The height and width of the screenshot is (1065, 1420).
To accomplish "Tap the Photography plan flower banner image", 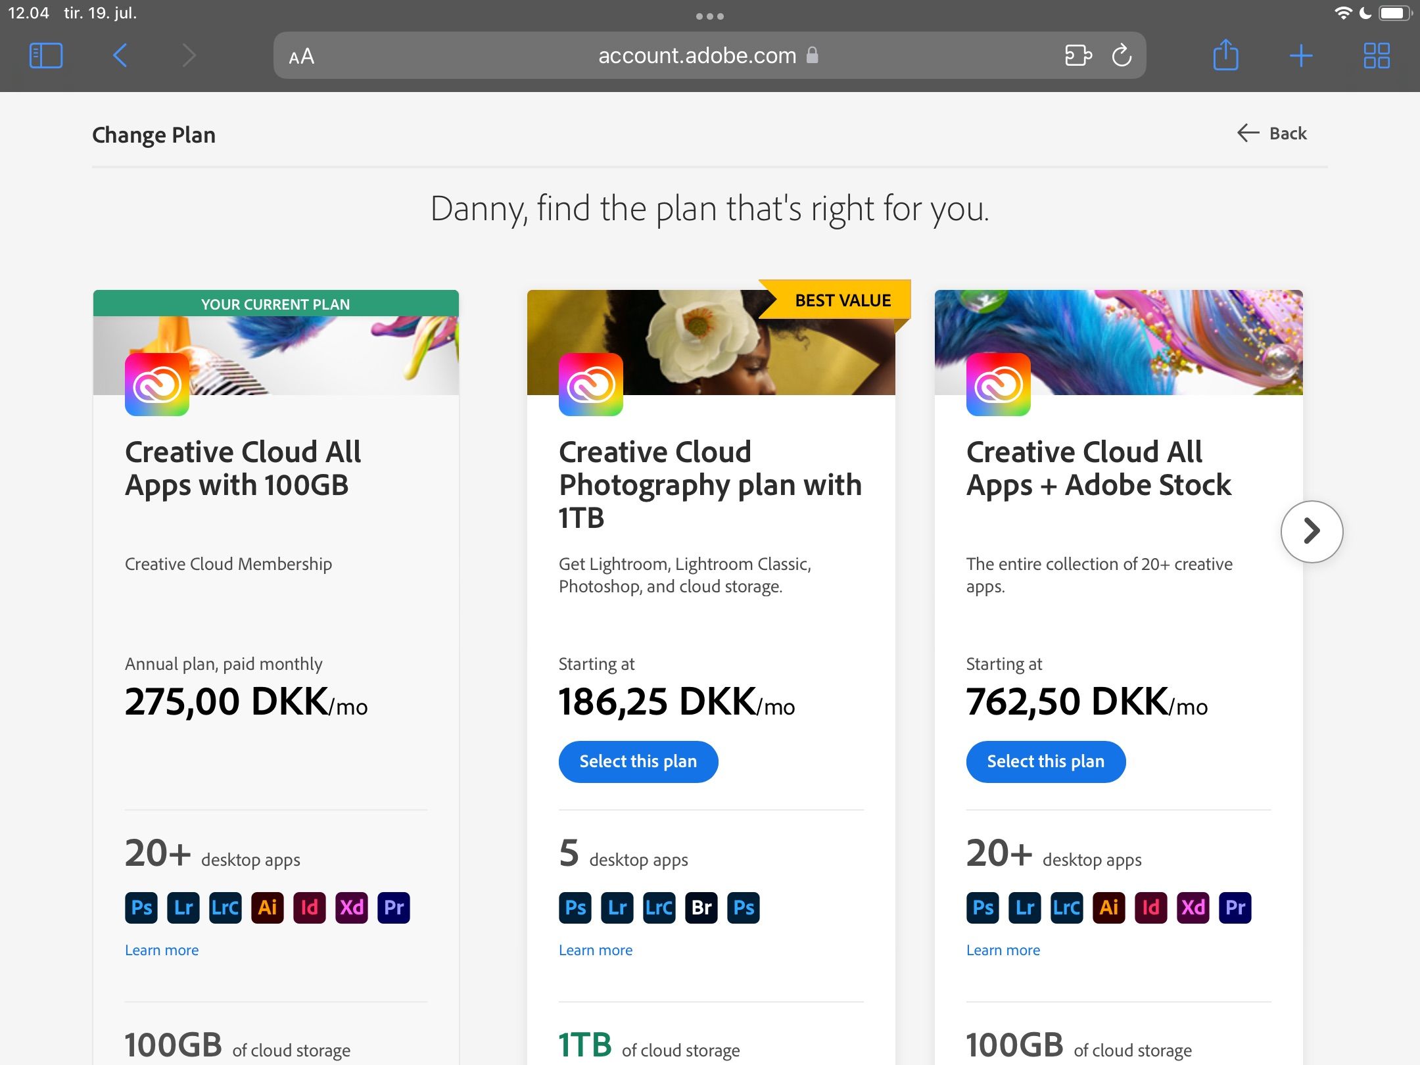I will point(711,343).
